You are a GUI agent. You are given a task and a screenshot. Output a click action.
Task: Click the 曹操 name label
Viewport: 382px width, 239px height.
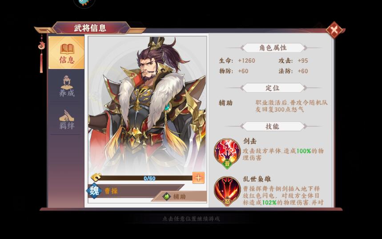coord(111,191)
